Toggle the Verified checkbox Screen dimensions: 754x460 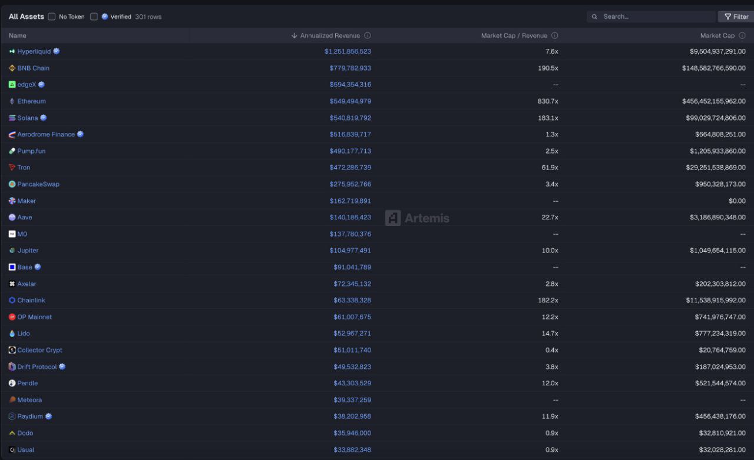click(94, 17)
